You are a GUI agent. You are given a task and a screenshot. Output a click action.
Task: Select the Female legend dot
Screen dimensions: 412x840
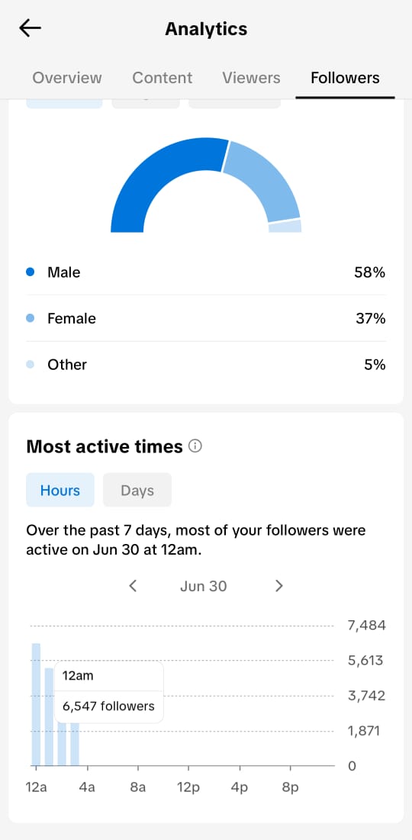pyautogui.click(x=30, y=318)
